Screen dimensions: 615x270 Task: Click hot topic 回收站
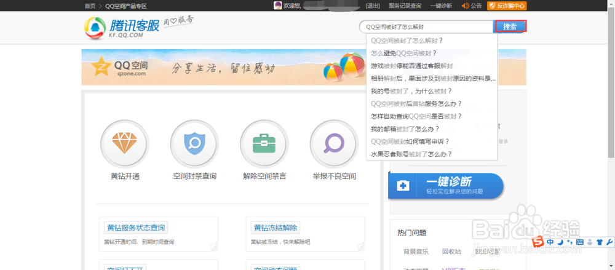click(451, 252)
